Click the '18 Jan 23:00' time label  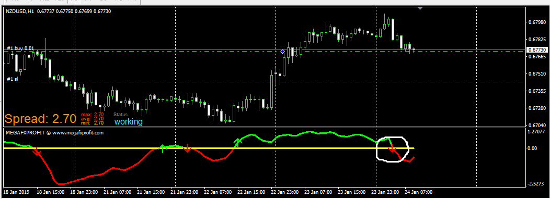click(84, 192)
